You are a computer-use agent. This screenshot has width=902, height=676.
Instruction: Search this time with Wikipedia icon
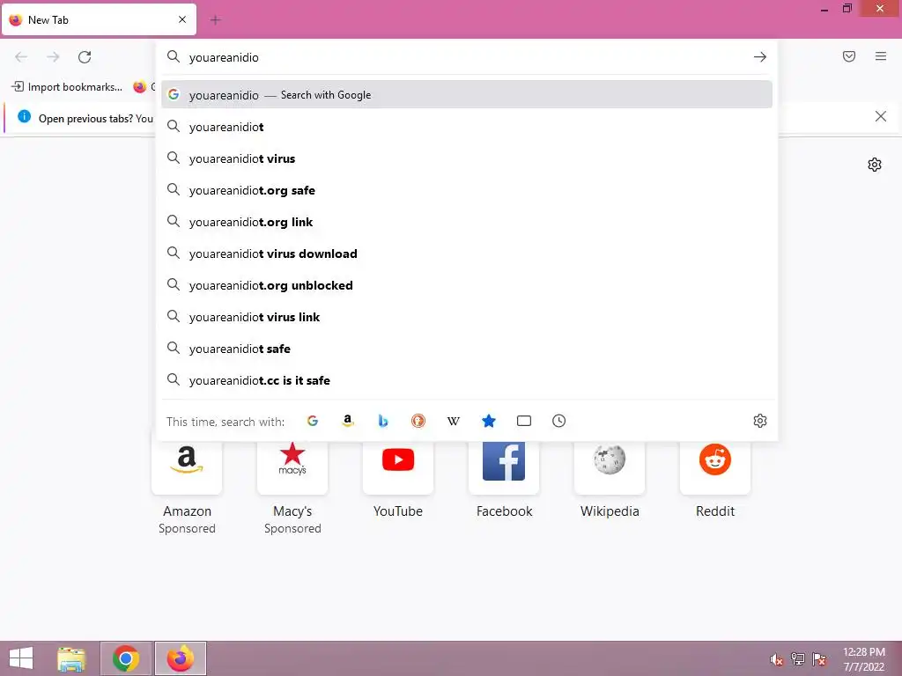point(454,421)
